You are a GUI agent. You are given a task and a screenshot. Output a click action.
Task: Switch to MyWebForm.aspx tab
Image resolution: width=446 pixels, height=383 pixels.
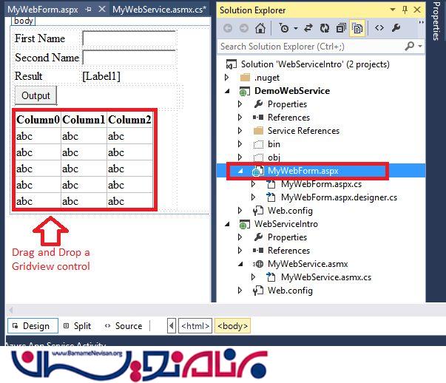(x=43, y=10)
